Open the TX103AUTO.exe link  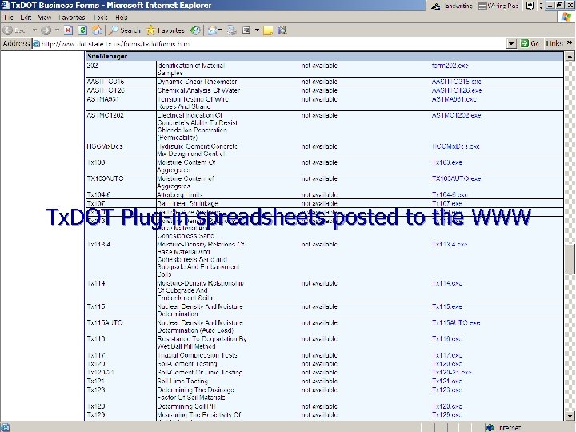(456, 178)
